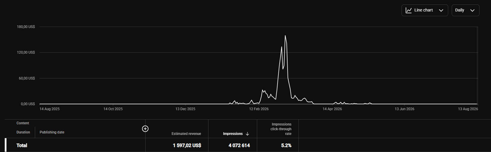Sort by Impressions column header
The width and height of the screenshot is (491, 152).
[x=233, y=134]
